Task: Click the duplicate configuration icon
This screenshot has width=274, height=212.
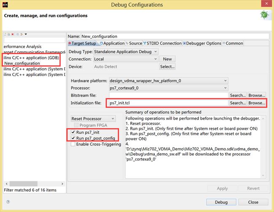Action: (x=8, y=34)
